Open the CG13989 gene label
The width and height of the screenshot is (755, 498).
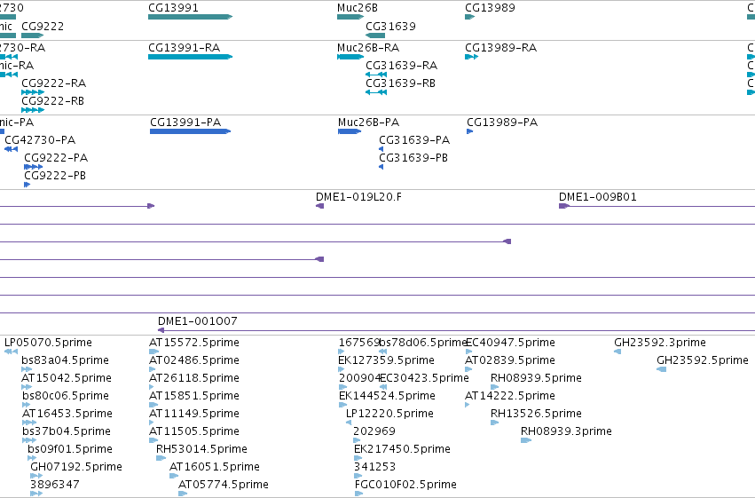[490, 8]
